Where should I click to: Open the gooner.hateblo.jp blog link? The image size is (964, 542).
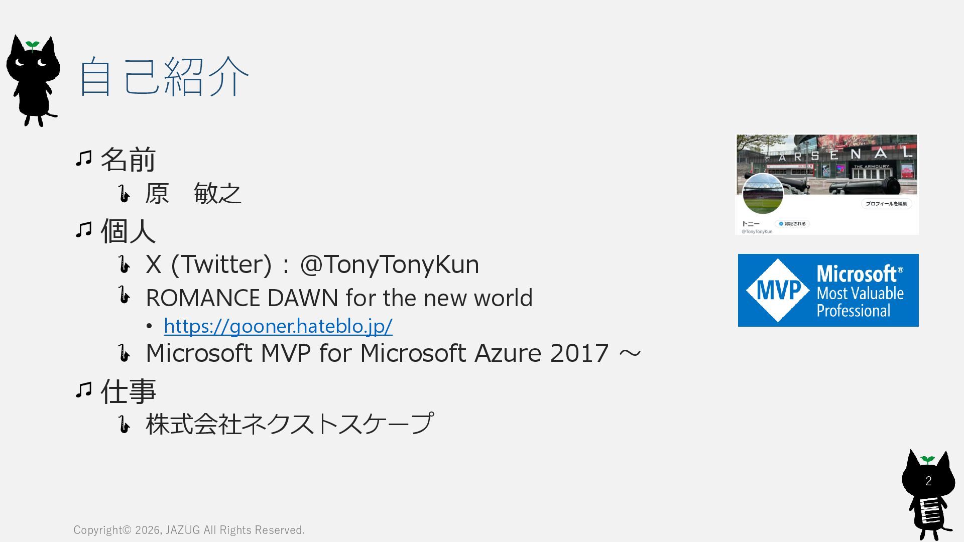pyautogui.click(x=278, y=326)
